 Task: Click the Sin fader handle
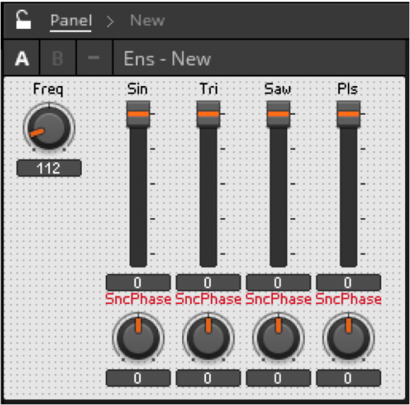point(138,114)
